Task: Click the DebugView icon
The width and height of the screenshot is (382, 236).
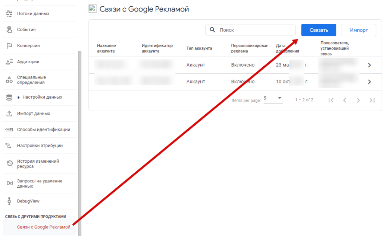Action: tap(9, 201)
